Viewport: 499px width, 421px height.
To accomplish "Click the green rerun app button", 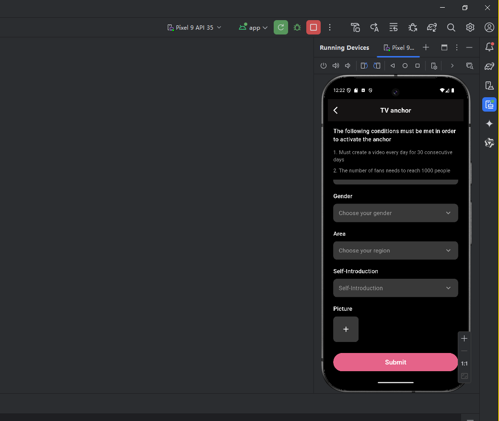I will point(281,27).
